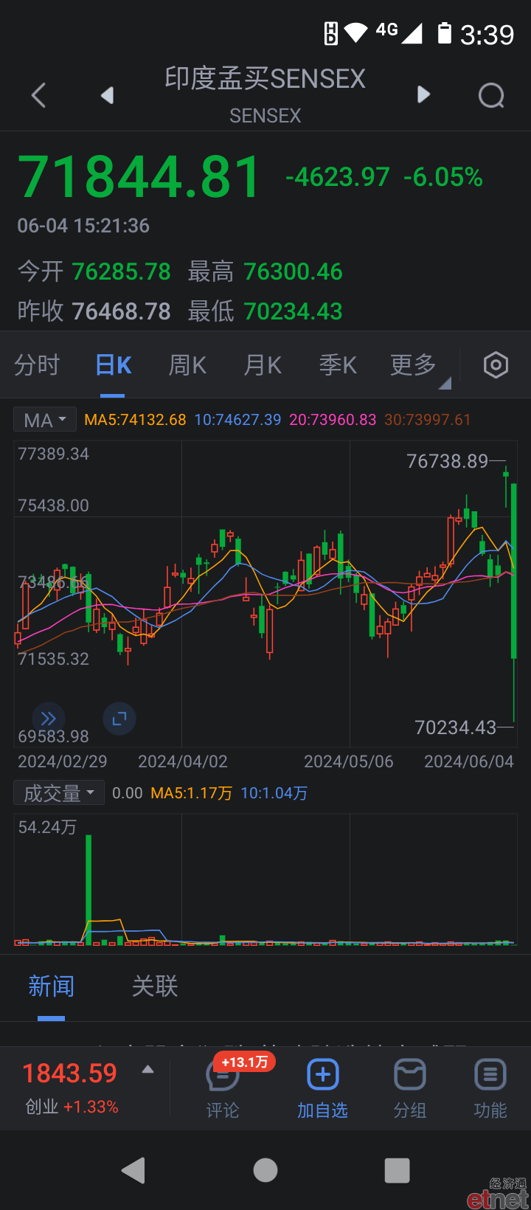Viewport: 531px width, 1210px height.
Task: Open 分组 grouping icon
Action: 410,1089
